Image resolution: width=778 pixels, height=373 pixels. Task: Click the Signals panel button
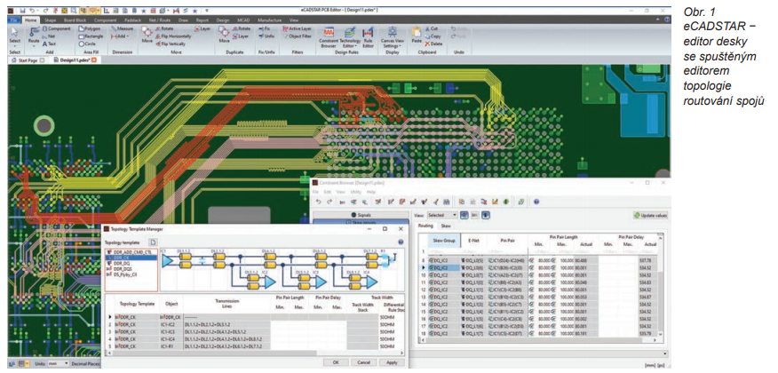[x=361, y=215]
